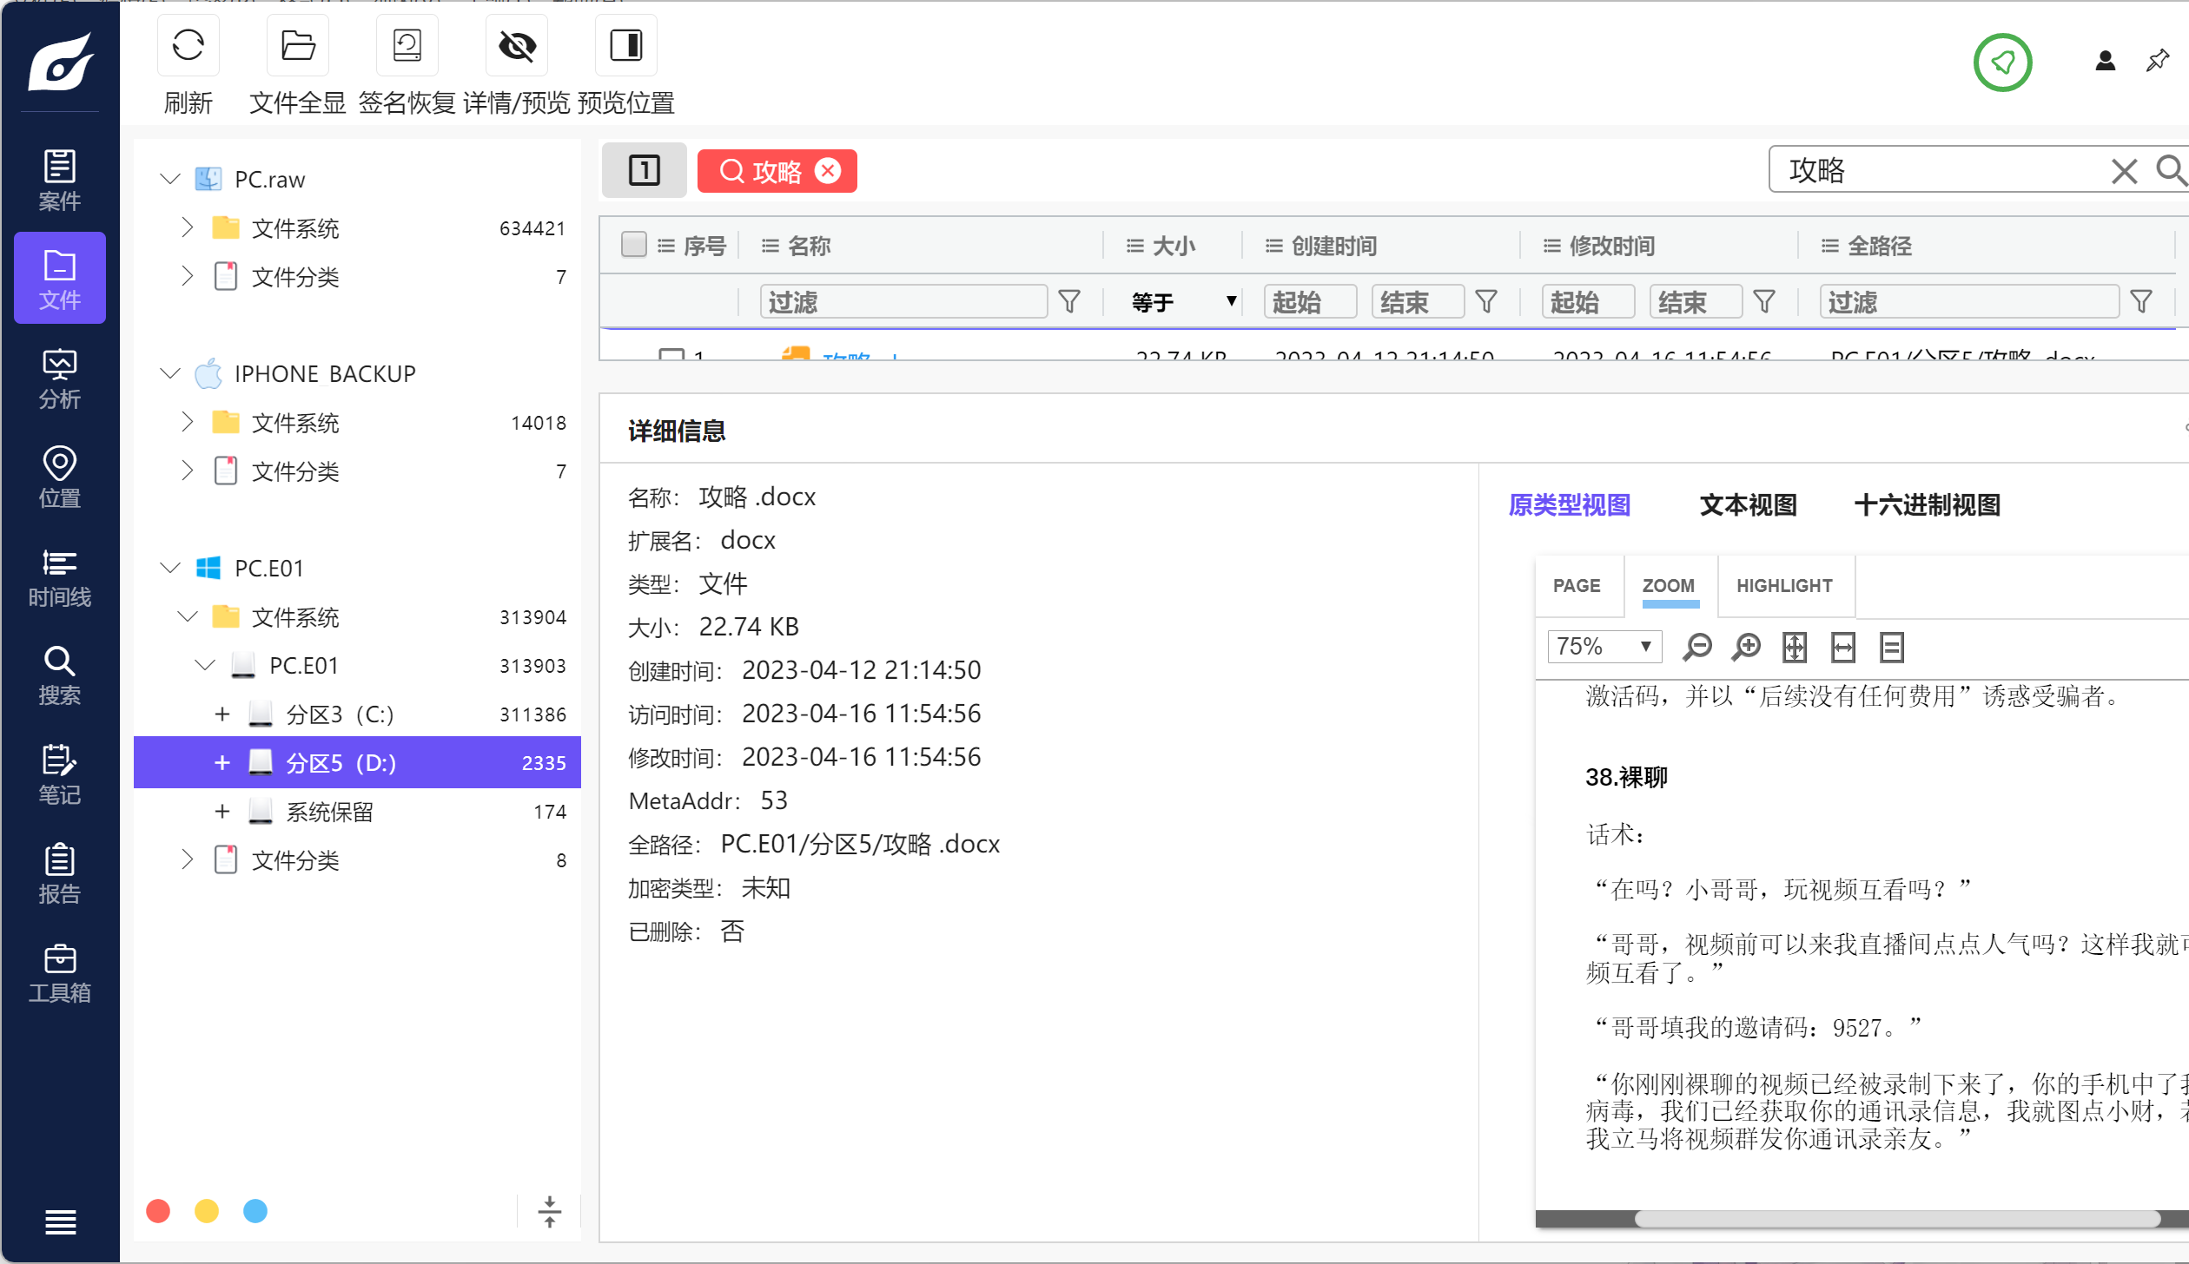This screenshot has height=1264, width=2189.
Task: Click the zoom in magnifier icon
Action: click(1746, 647)
